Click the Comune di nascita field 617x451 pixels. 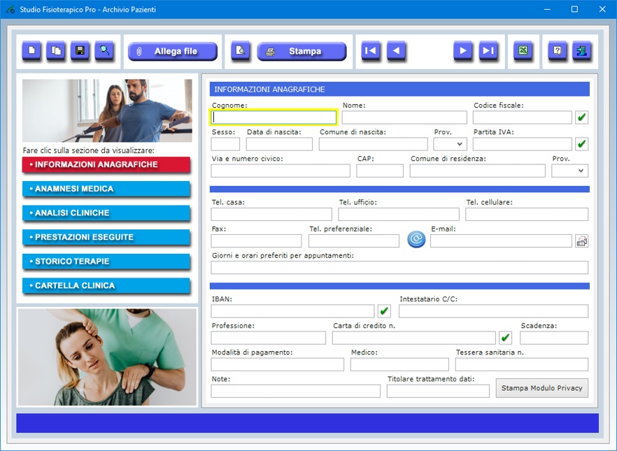coord(373,144)
